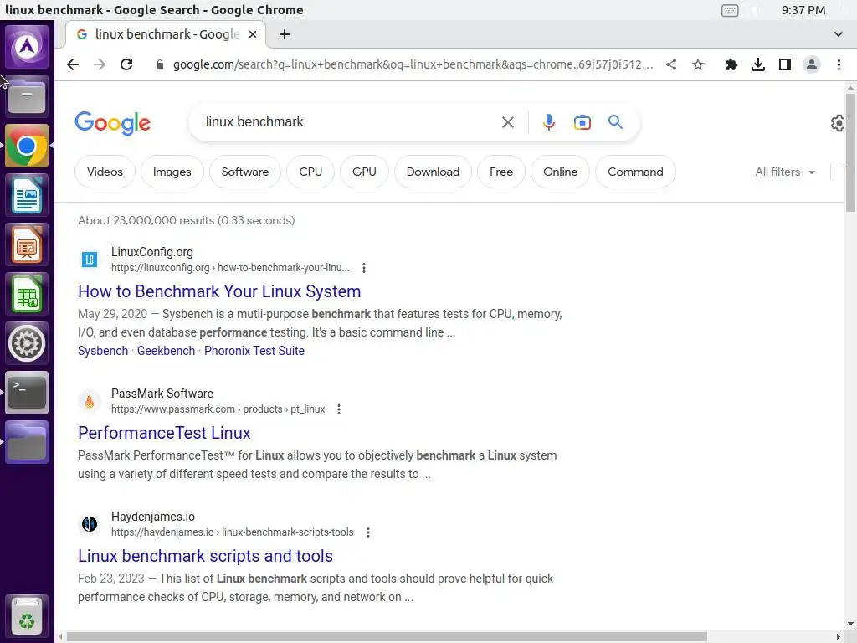Click the Haydenjames.io site name
Viewport: 857px width, 643px height.
153,516
